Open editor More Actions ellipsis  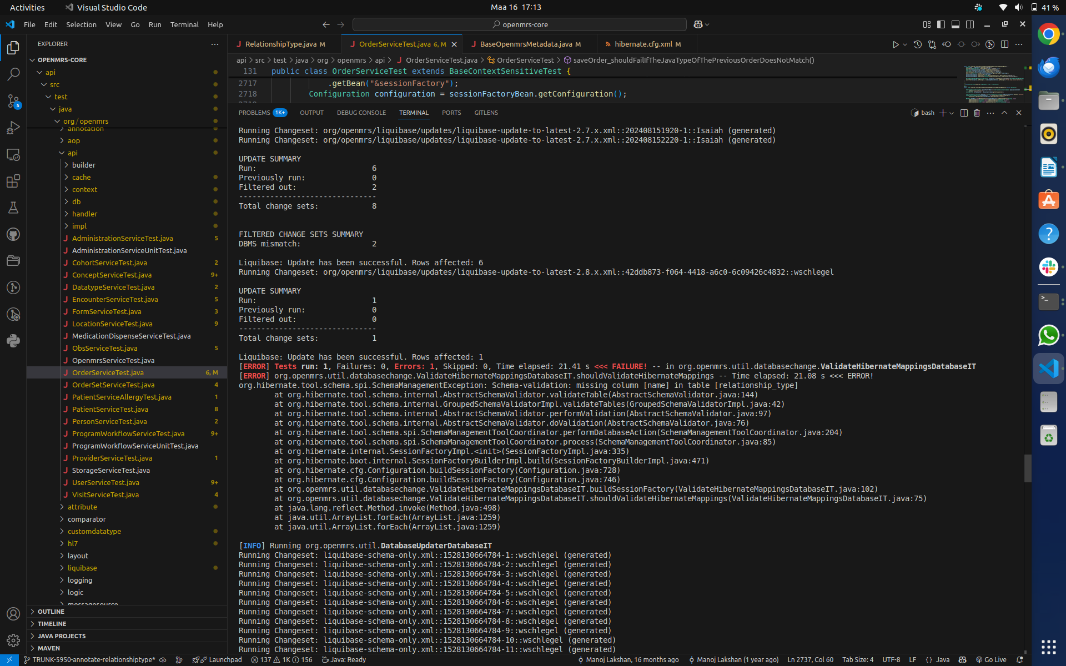point(1019,44)
